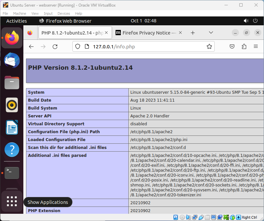Open the Files manager in dock
Screen dimensions: 264x221
[12, 83]
